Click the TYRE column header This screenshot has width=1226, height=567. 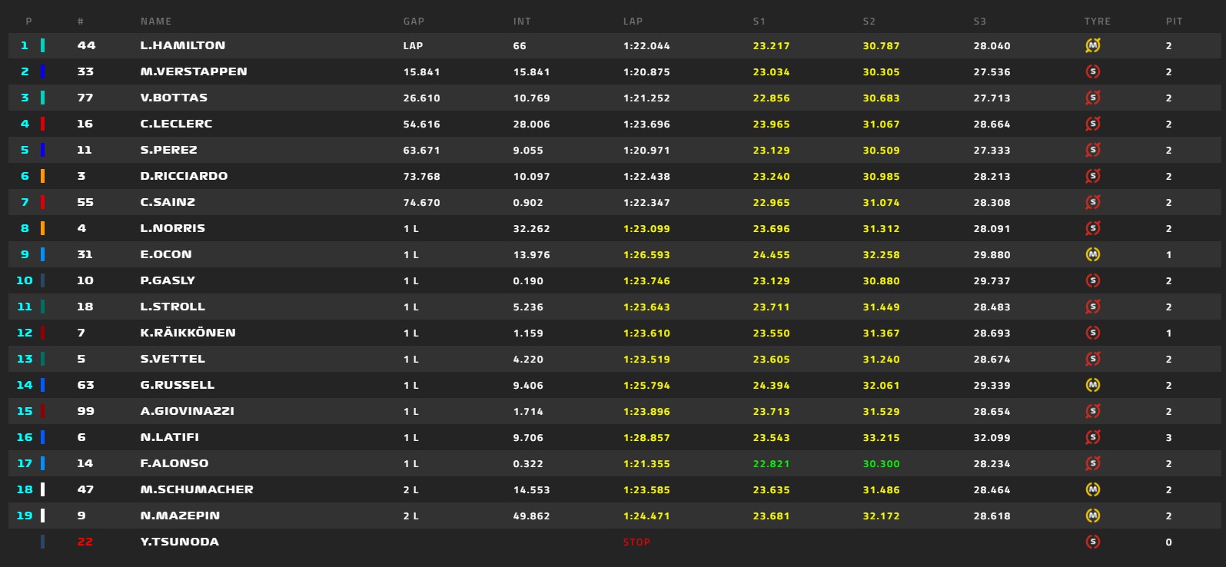pos(1097,22)
